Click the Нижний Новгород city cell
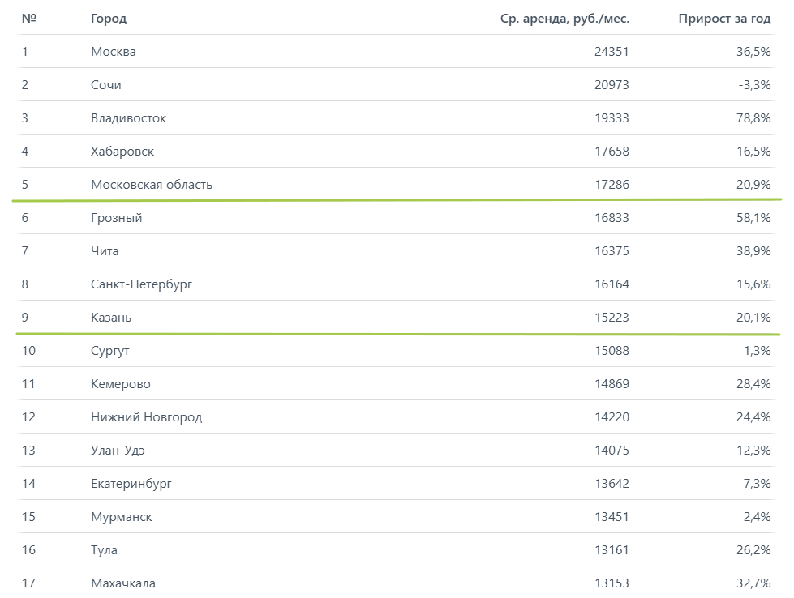 pyautogui.click(x=147, y=417)
